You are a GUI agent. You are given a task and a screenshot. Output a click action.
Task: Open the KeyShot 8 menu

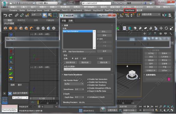pyautogui.click(x=98, y=10)
